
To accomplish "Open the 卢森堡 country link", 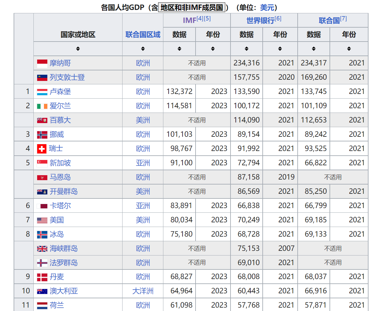I will click(60, 92).
